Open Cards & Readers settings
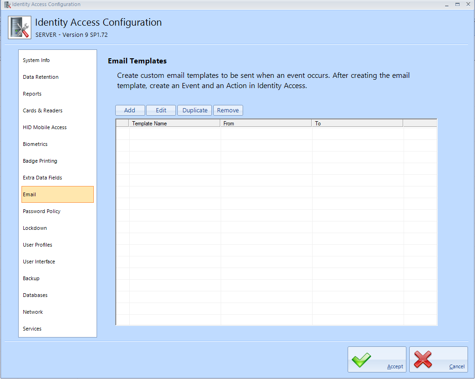Viewport: 475px width, 379px height. click(x=57, y=110)
